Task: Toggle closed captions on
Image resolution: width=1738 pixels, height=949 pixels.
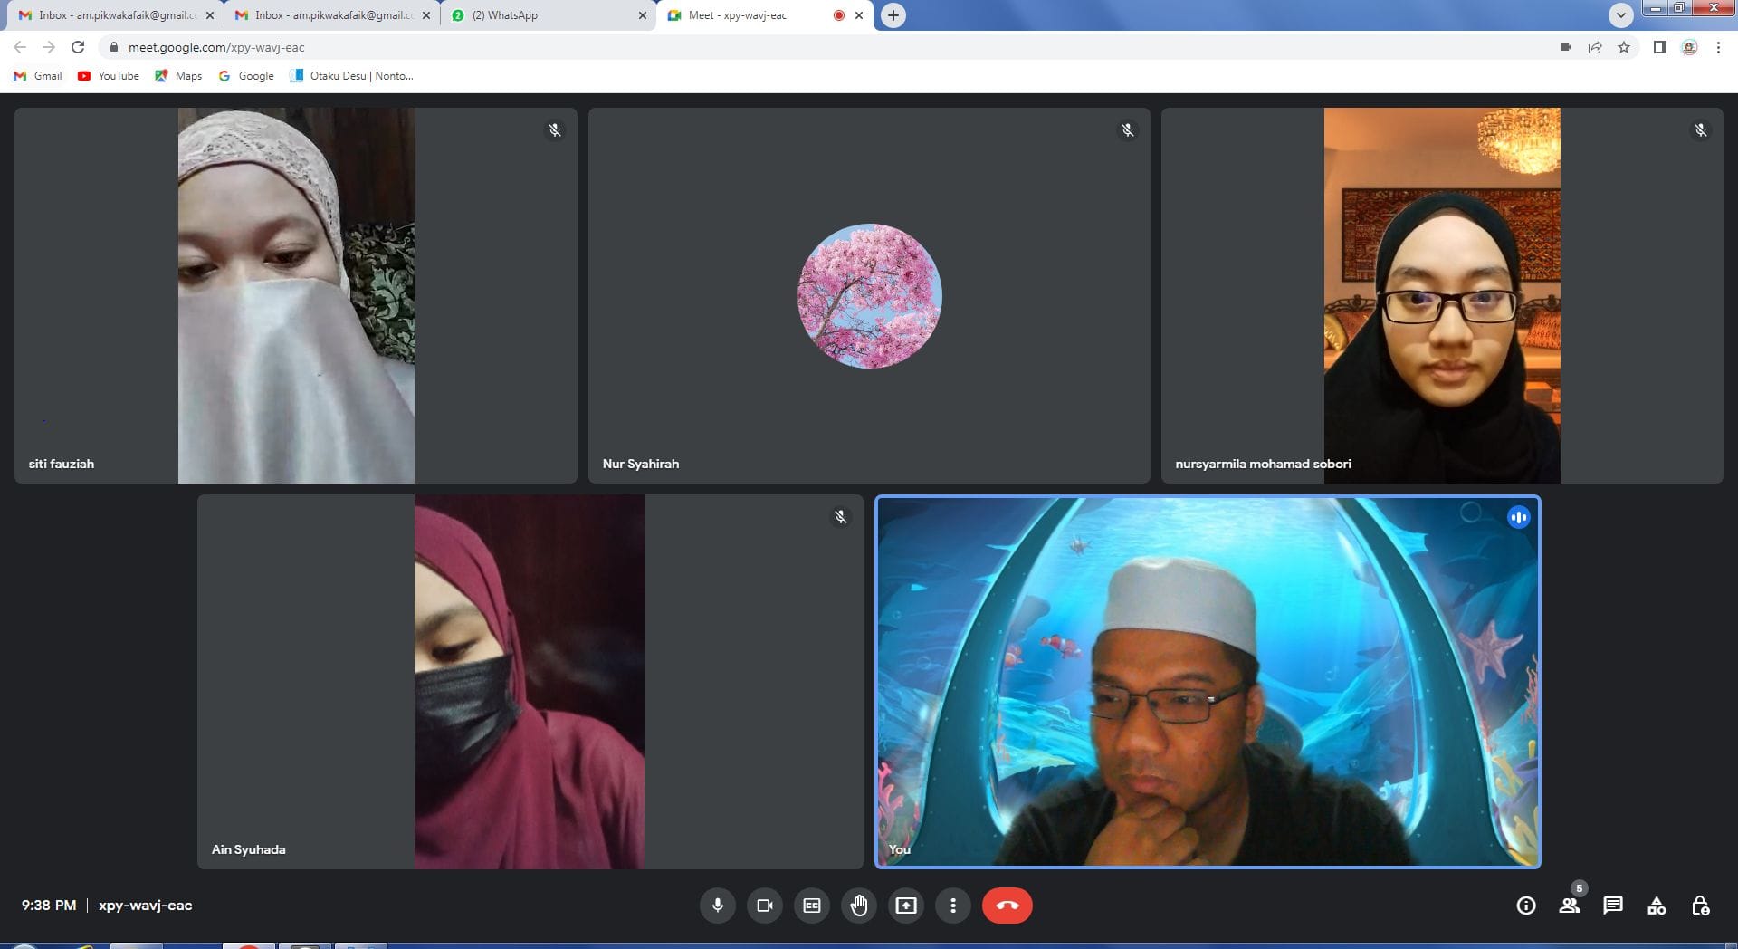Action: [x=812, y=906]
